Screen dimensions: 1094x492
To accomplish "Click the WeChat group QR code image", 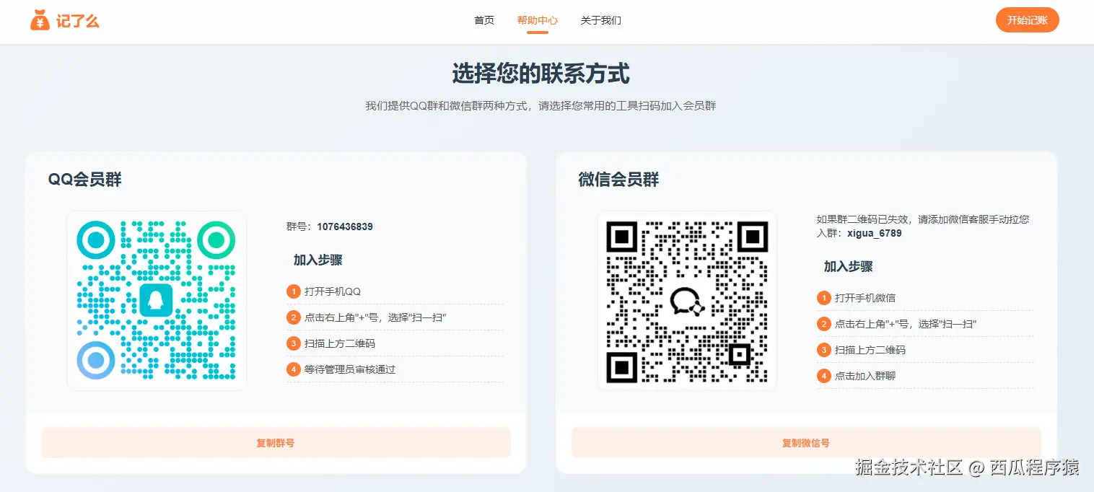I will tap(687, 301).
